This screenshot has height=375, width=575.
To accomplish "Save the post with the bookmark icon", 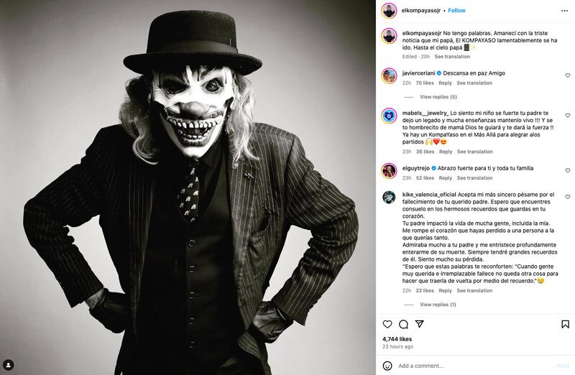I will 566,324.
